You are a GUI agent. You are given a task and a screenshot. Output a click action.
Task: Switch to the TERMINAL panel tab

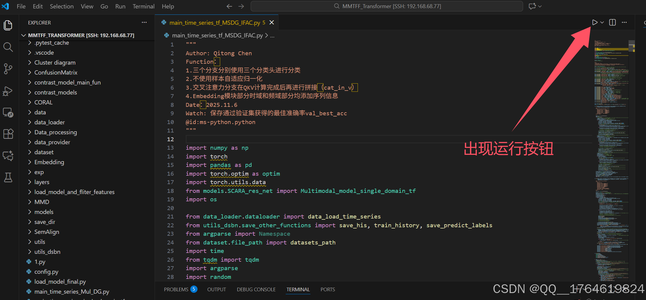click(298, 289)
